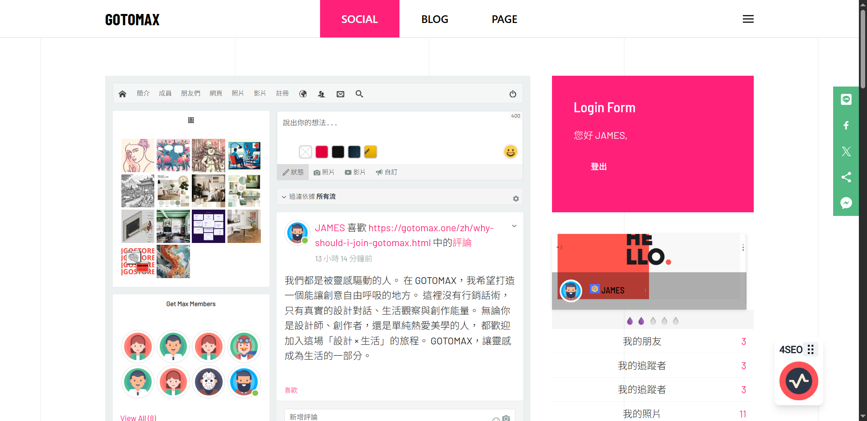Select the no-background crossed swatch
The width and height of the screenshot is (867, 421).
tap(306, 152)
